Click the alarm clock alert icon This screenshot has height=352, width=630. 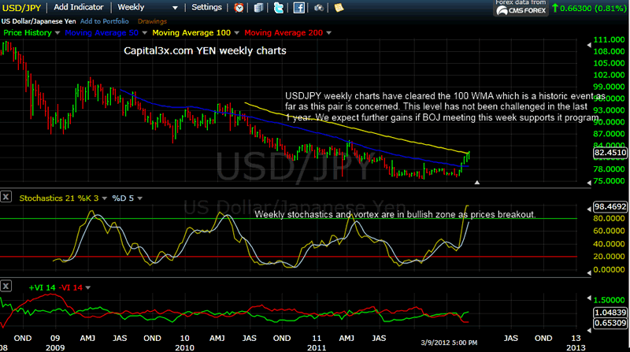239,8
